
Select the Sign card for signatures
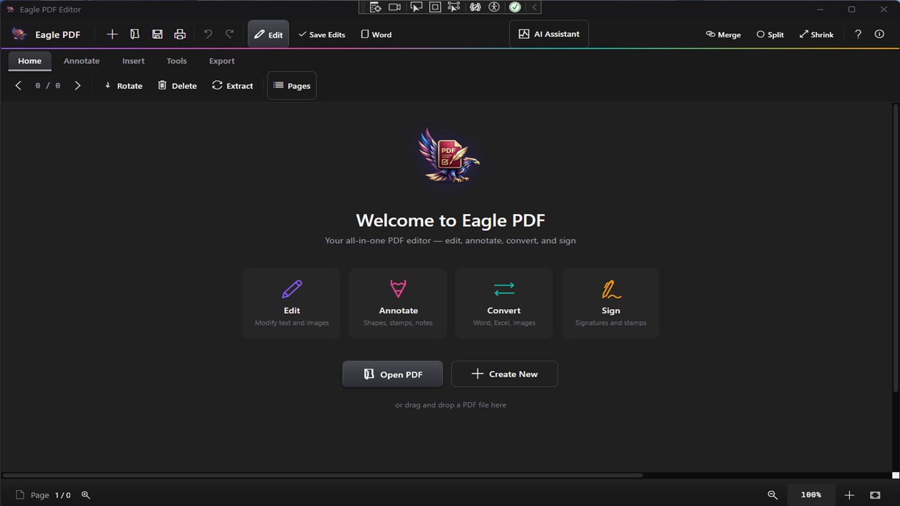[610, 302]
